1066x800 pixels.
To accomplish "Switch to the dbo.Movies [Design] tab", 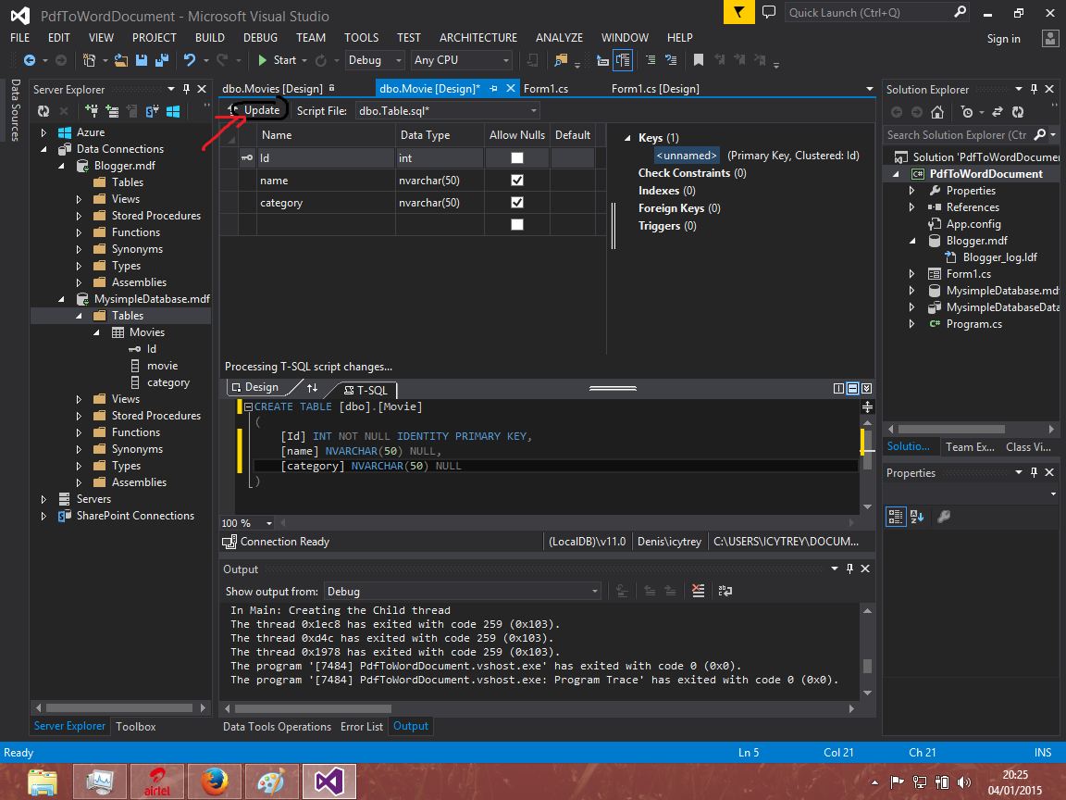I will [273, 89].
